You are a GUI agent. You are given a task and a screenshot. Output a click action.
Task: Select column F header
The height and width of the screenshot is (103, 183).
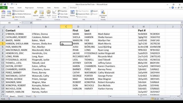[113, 27]
